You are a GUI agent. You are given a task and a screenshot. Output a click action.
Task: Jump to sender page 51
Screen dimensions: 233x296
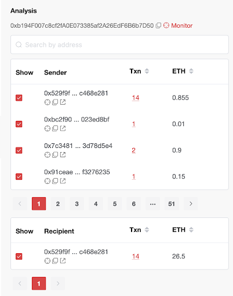pos(172,203)
